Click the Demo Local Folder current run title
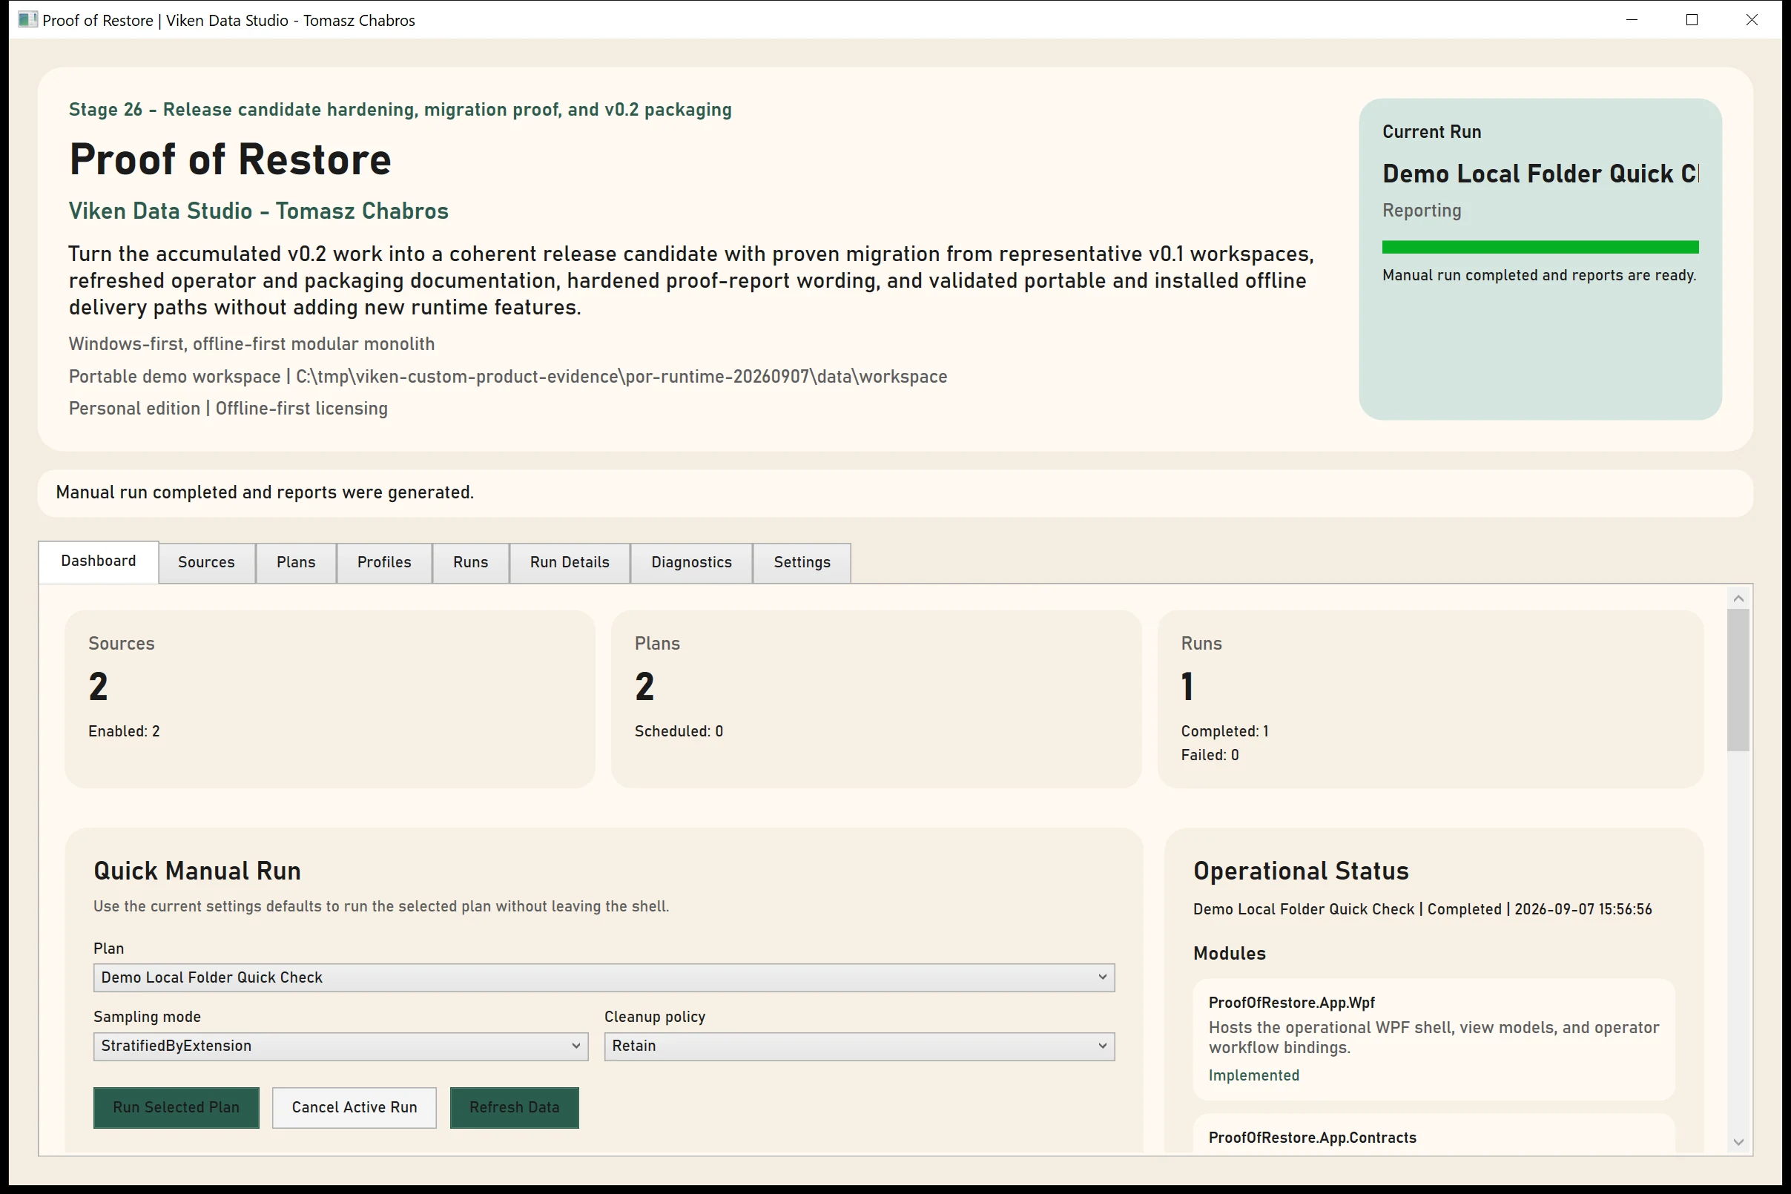 [x=1540, y=174]
